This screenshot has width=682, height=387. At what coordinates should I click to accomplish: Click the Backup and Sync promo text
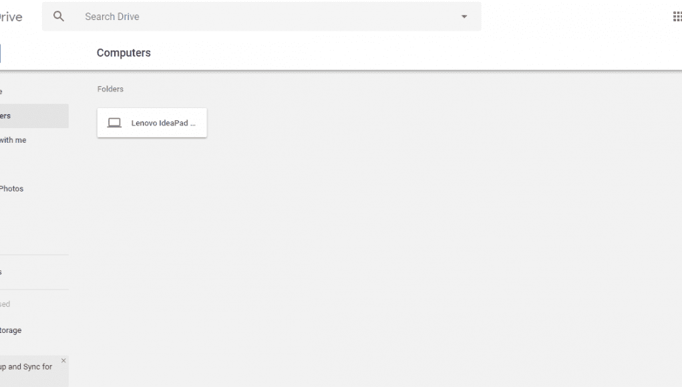[x=26, y=366]
